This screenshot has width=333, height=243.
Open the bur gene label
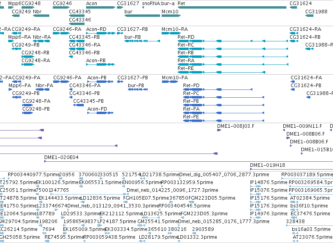(128, 12)
